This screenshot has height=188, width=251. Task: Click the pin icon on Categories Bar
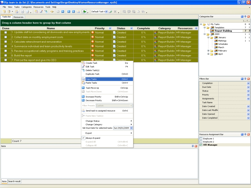pyautogui.click(x=245, y=16)
